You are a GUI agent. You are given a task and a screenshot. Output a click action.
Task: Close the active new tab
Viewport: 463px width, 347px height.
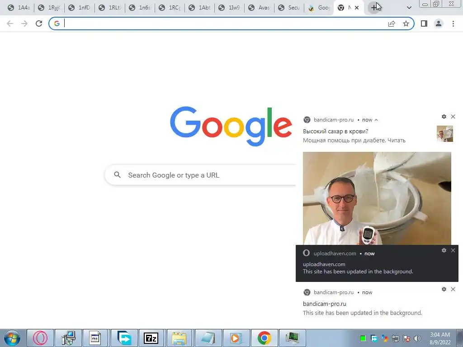pos(357,8)
